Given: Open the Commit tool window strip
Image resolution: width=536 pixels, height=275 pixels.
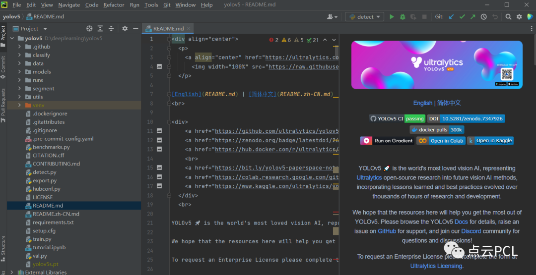Looking at the screenshot, I should tap(3, 67).
